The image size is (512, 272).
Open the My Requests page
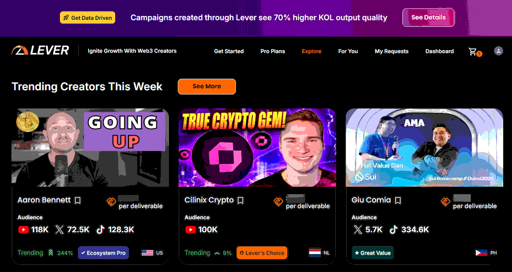click(392, 51)
